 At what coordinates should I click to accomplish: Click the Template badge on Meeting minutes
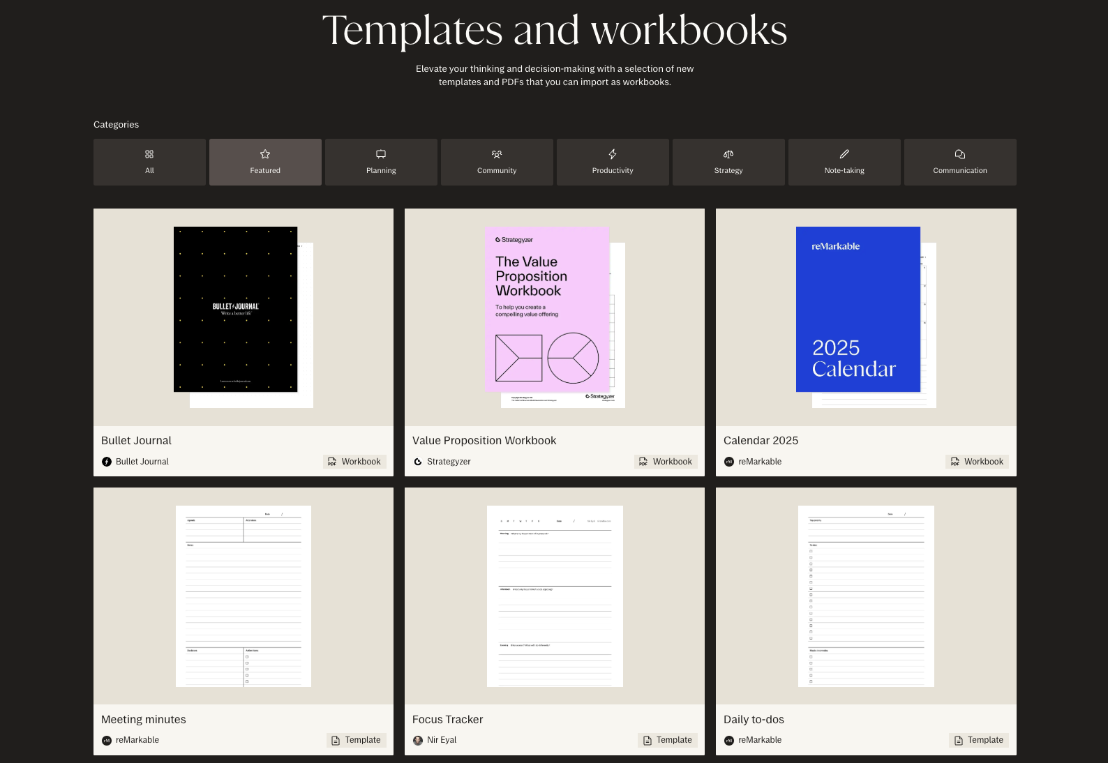[x=356, y=741]
